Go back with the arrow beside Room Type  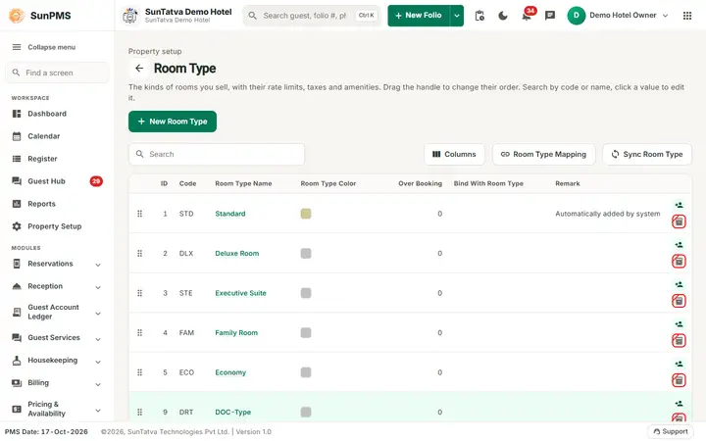[x=139, y=69]
